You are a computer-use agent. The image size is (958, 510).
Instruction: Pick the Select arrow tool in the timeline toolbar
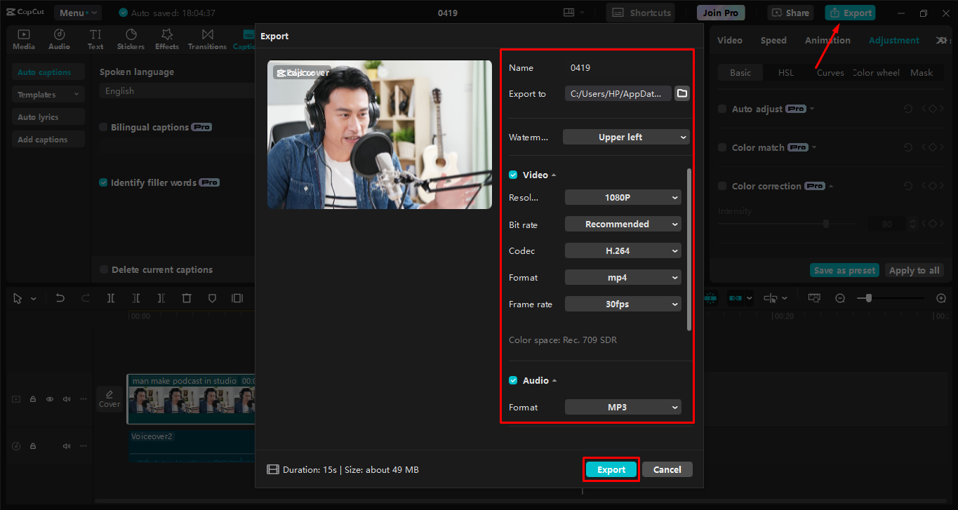point(18,298)
